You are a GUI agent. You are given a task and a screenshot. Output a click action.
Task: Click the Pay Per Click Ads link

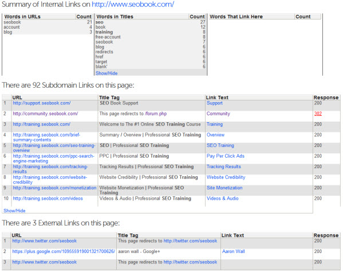click(x=226, y=156)
